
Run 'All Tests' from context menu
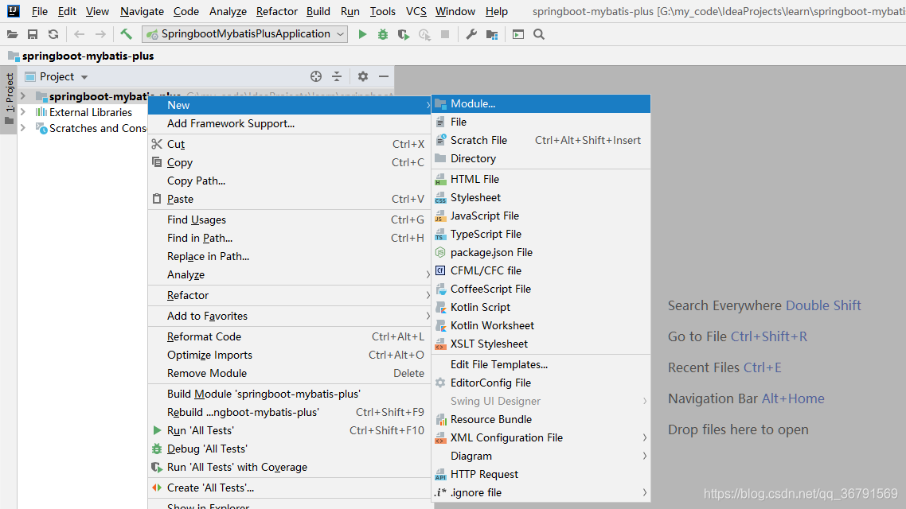pos(290,431)
